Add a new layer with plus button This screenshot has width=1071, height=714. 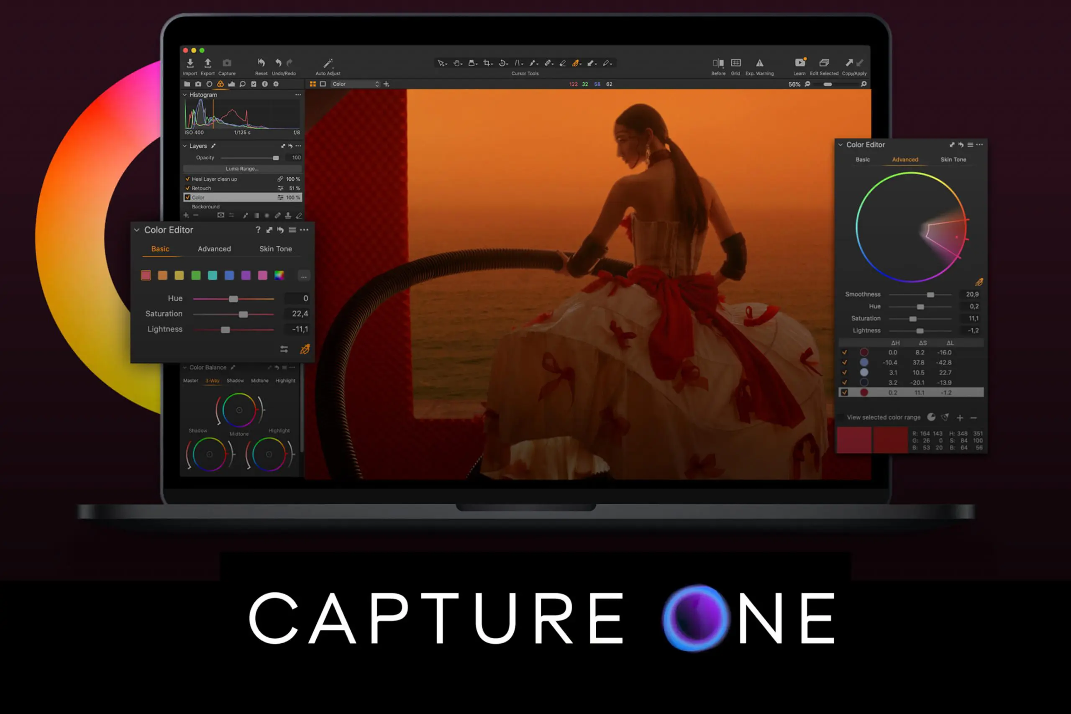[186, 215]
